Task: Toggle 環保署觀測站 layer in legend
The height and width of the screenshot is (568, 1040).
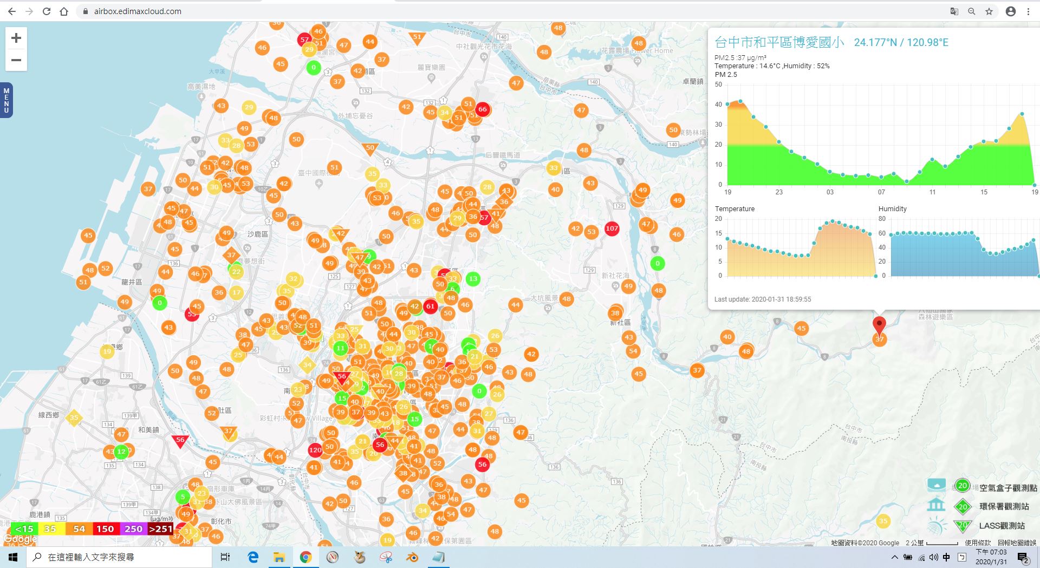Action: pyautogui.click(x=1004, y=506)
